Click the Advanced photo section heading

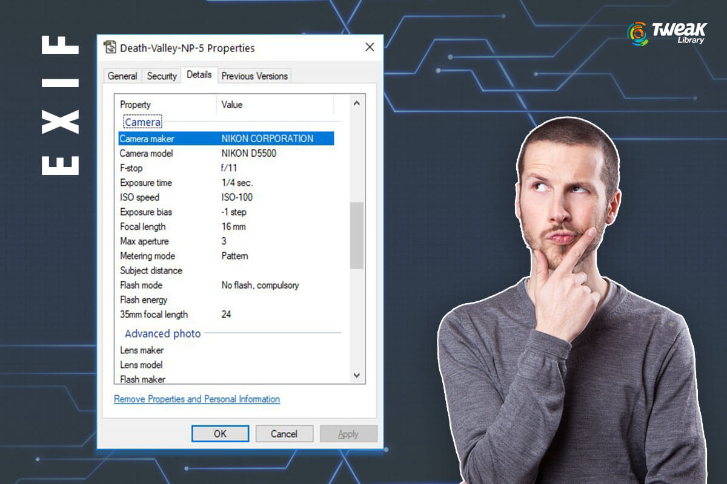tap(162, 333)
